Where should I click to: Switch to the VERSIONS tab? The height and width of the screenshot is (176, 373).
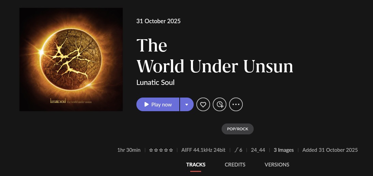point(277,165)
